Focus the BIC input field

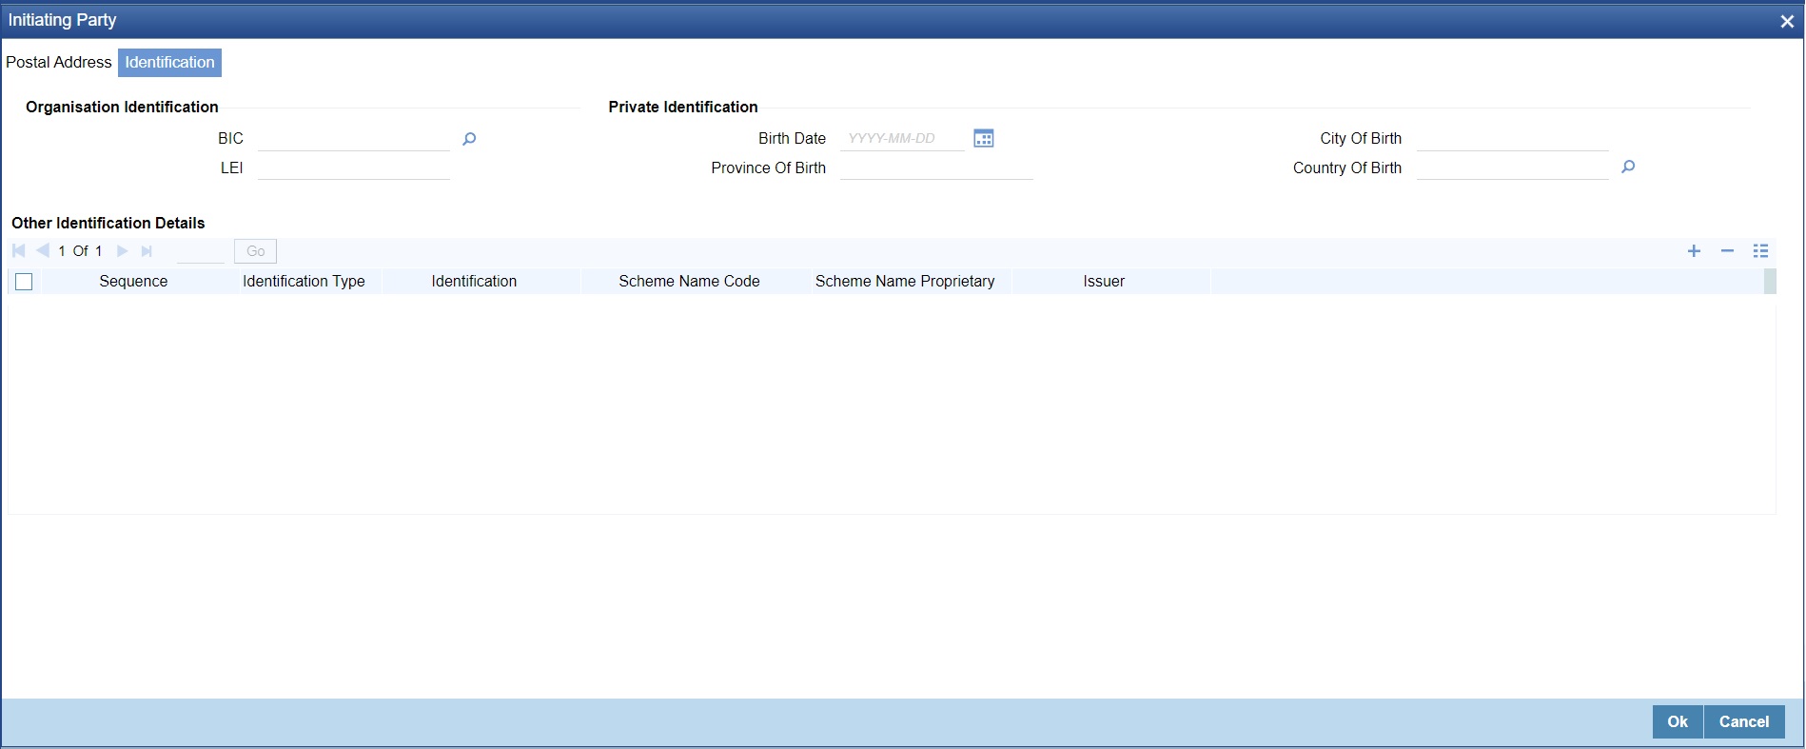tap(354, 139)
